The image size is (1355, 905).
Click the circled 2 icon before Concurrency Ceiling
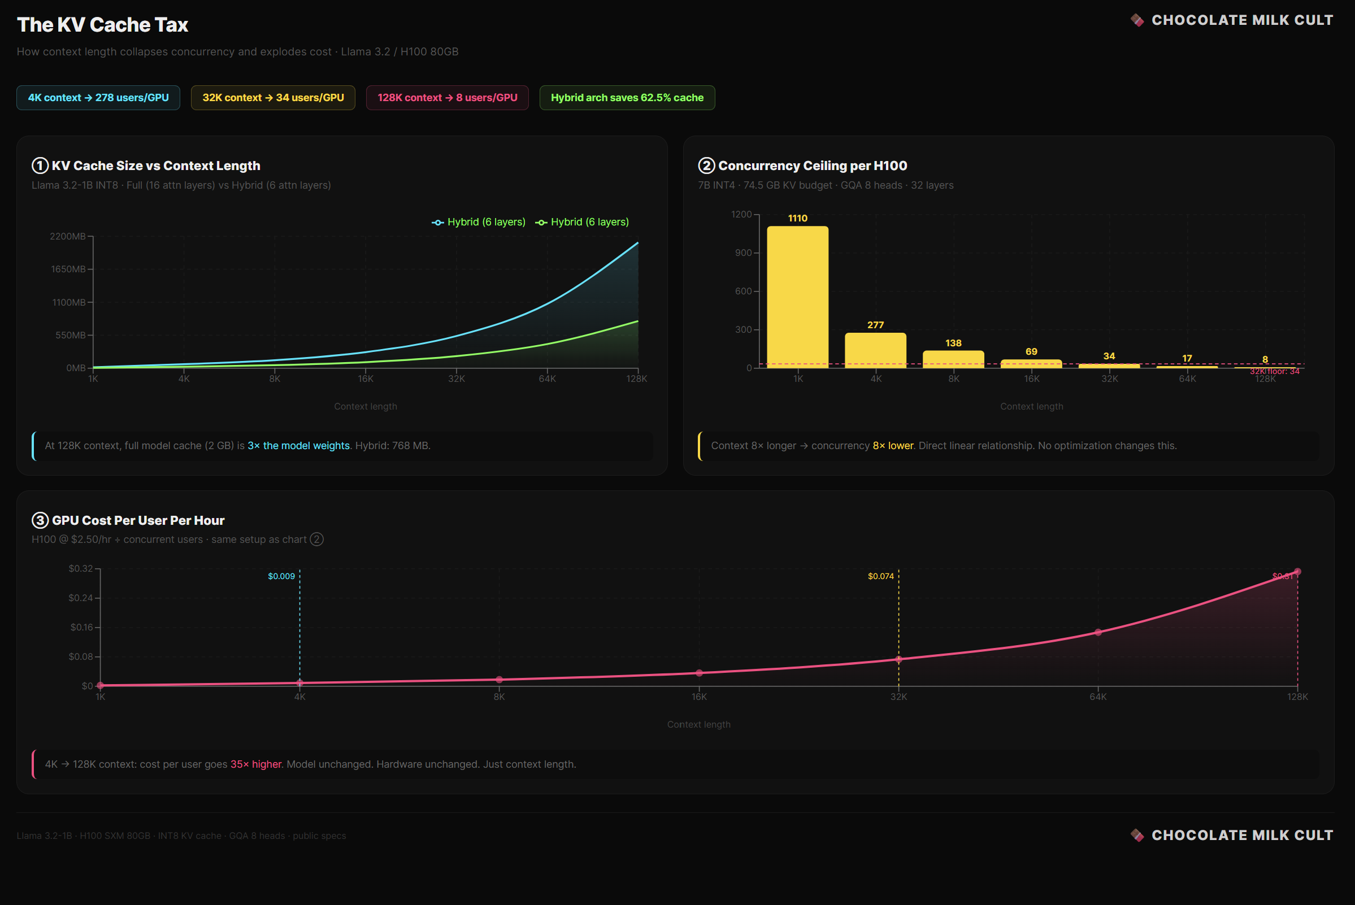pyautogui.click(x=706, y=166)
